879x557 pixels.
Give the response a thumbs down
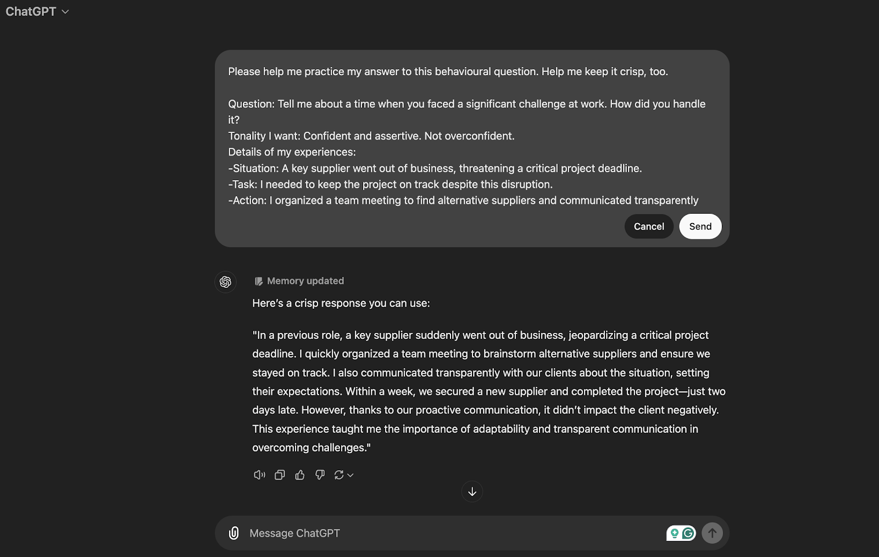click(320, 475)
